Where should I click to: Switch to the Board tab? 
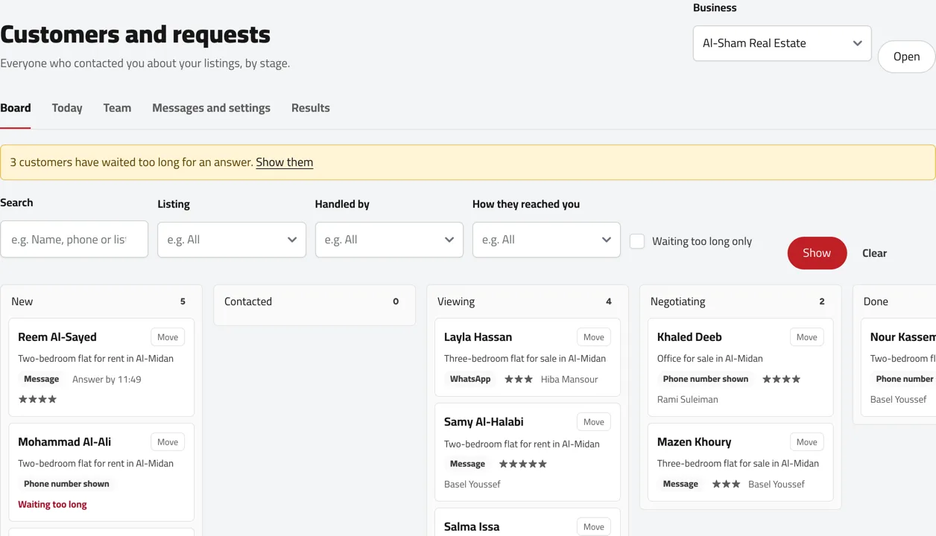click(16, 108)
